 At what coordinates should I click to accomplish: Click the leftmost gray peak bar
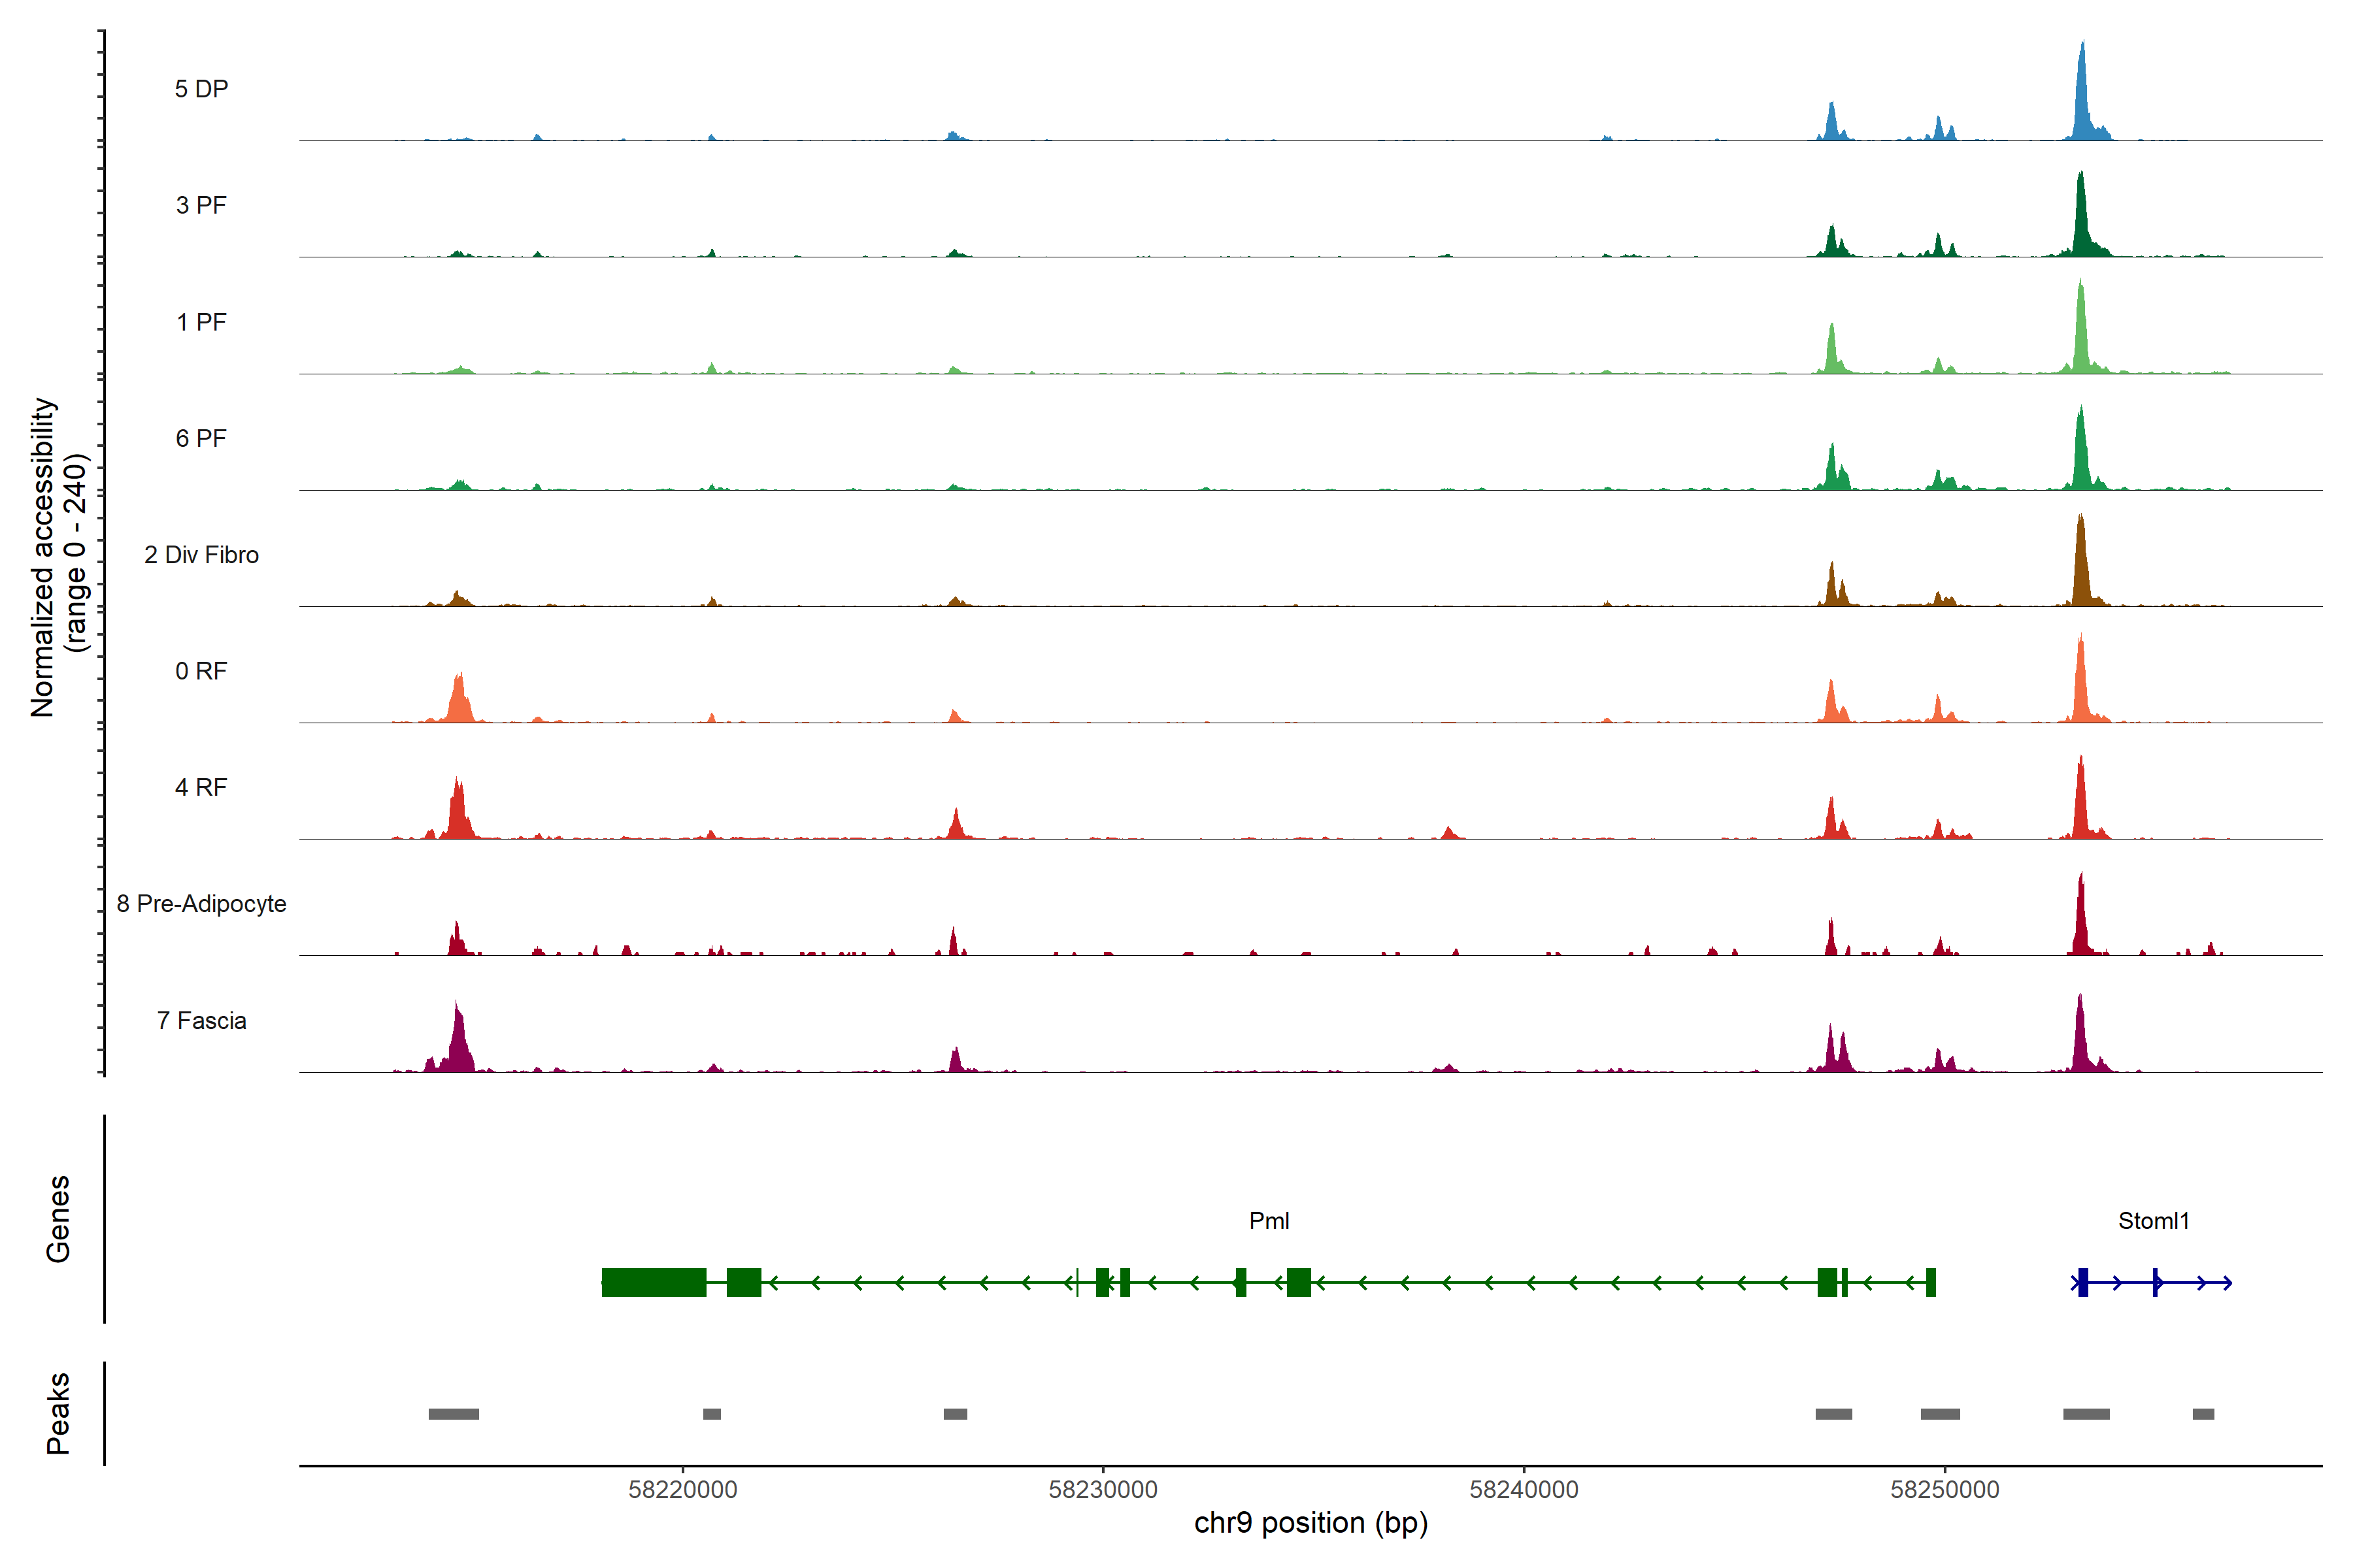[x=453, y=1414]
